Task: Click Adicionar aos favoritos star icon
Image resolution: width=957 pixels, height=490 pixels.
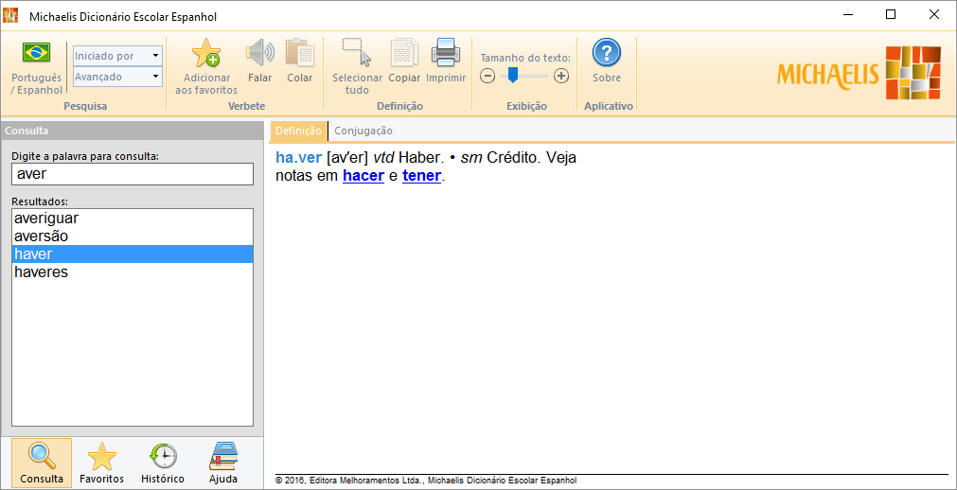Action: click(x=206, y=53)
